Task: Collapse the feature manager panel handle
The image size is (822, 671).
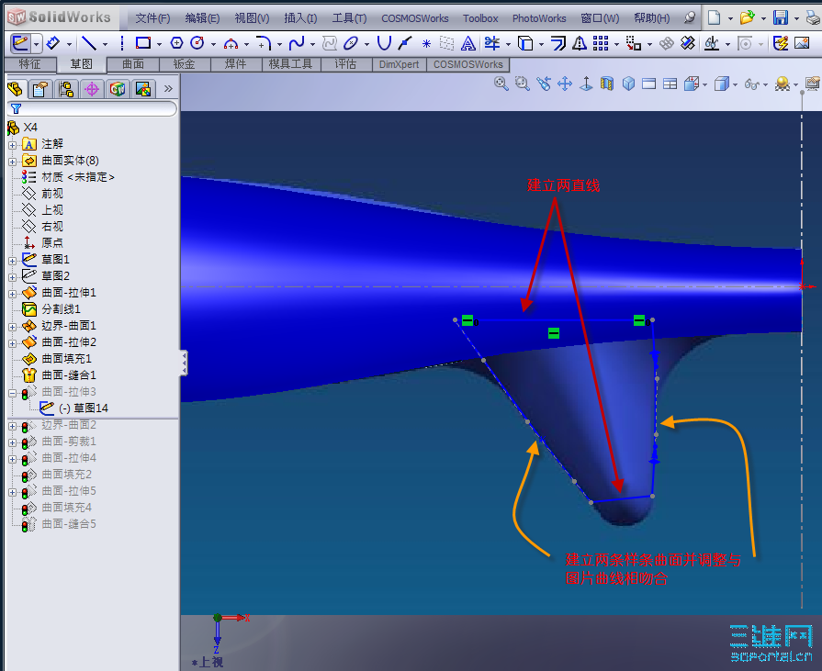Action: coord(184,363)
